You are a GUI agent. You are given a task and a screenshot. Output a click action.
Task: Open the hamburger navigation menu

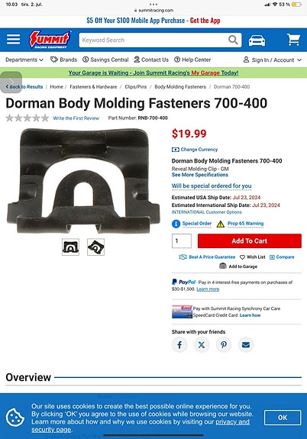13,40
